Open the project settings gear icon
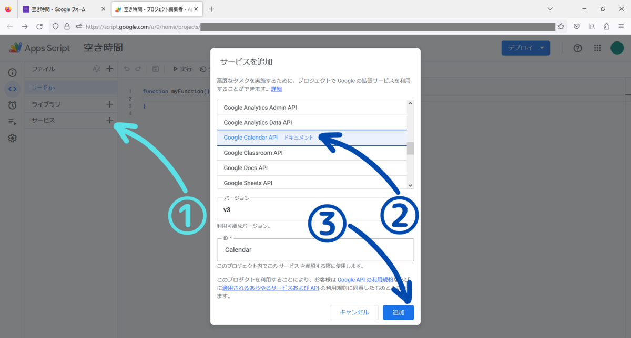 click(x=12, y=139)
